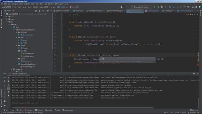Click the Rollback undo-arrow toolbar icon

click(188, 7)
